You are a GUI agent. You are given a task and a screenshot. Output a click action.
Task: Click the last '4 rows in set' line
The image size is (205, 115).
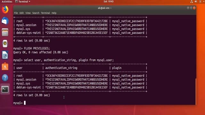tap(32, 95)
